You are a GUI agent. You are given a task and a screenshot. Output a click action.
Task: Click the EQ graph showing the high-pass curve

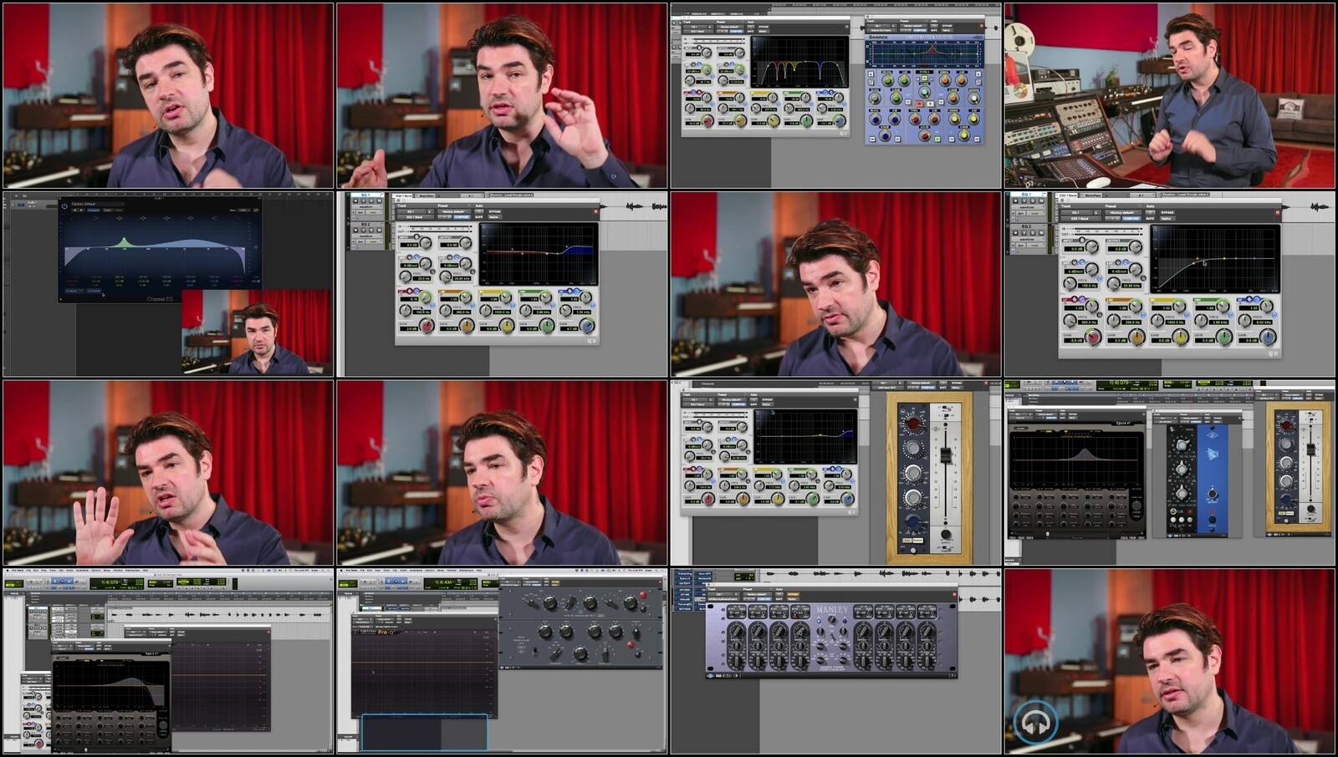tap(1215, 258)
